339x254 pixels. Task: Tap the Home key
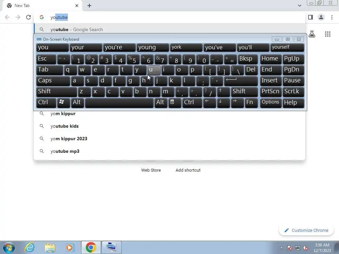271,59
